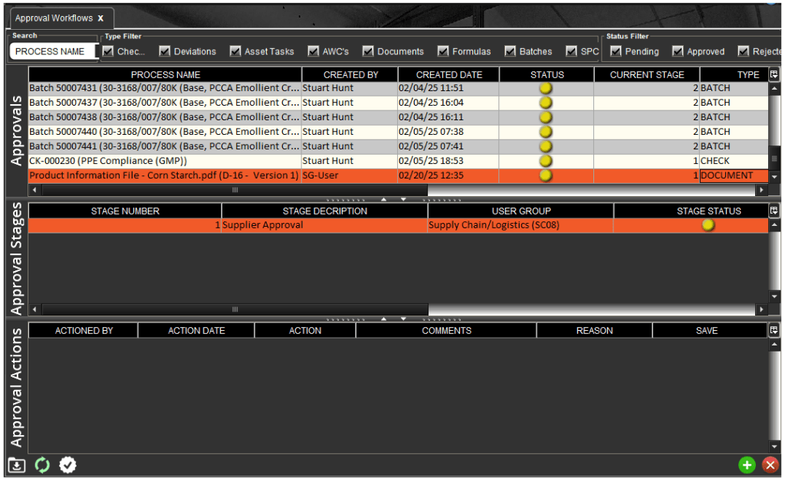The image size is (785, 481).
Task: Click the white checkmark approve badge icon
Action: [x=68, y=465]
